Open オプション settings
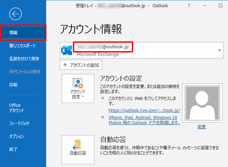Screen dimensions: 228x167 [16, 136]
